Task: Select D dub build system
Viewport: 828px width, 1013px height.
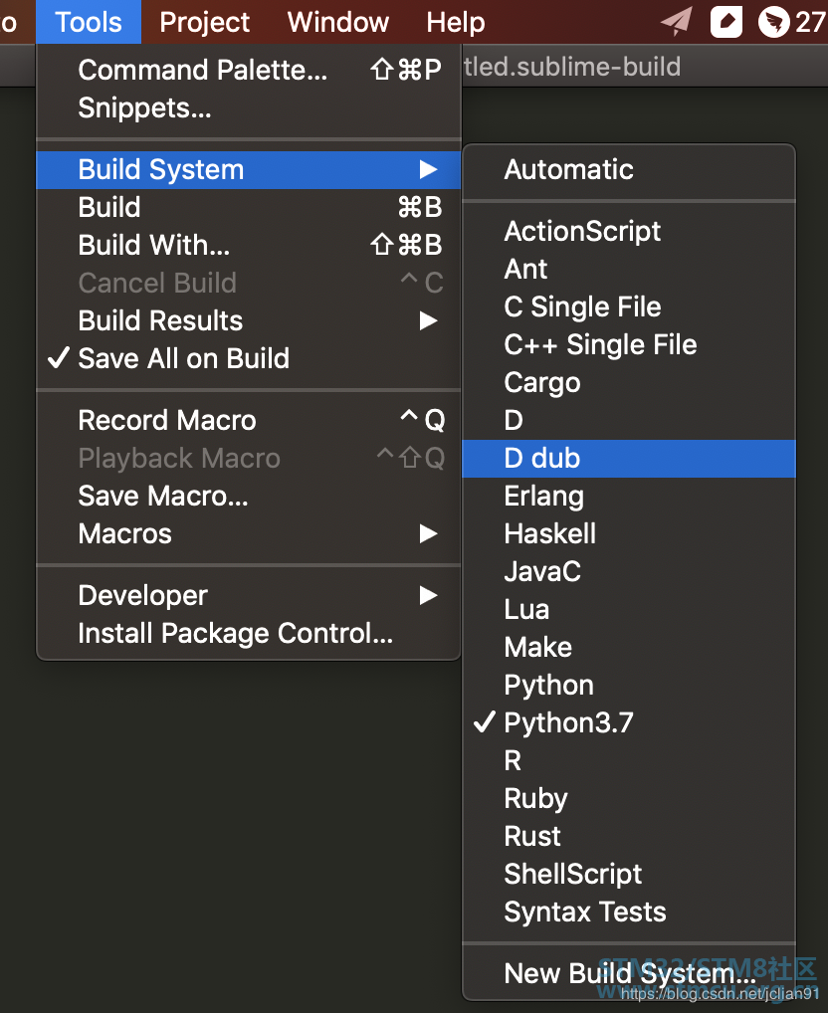Action: 629,459
